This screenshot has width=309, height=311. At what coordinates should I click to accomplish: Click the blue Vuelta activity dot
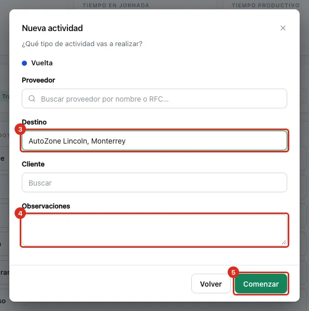(24, 63)
